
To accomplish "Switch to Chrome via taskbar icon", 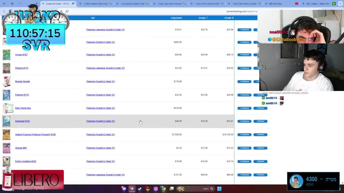I will 163,189.
